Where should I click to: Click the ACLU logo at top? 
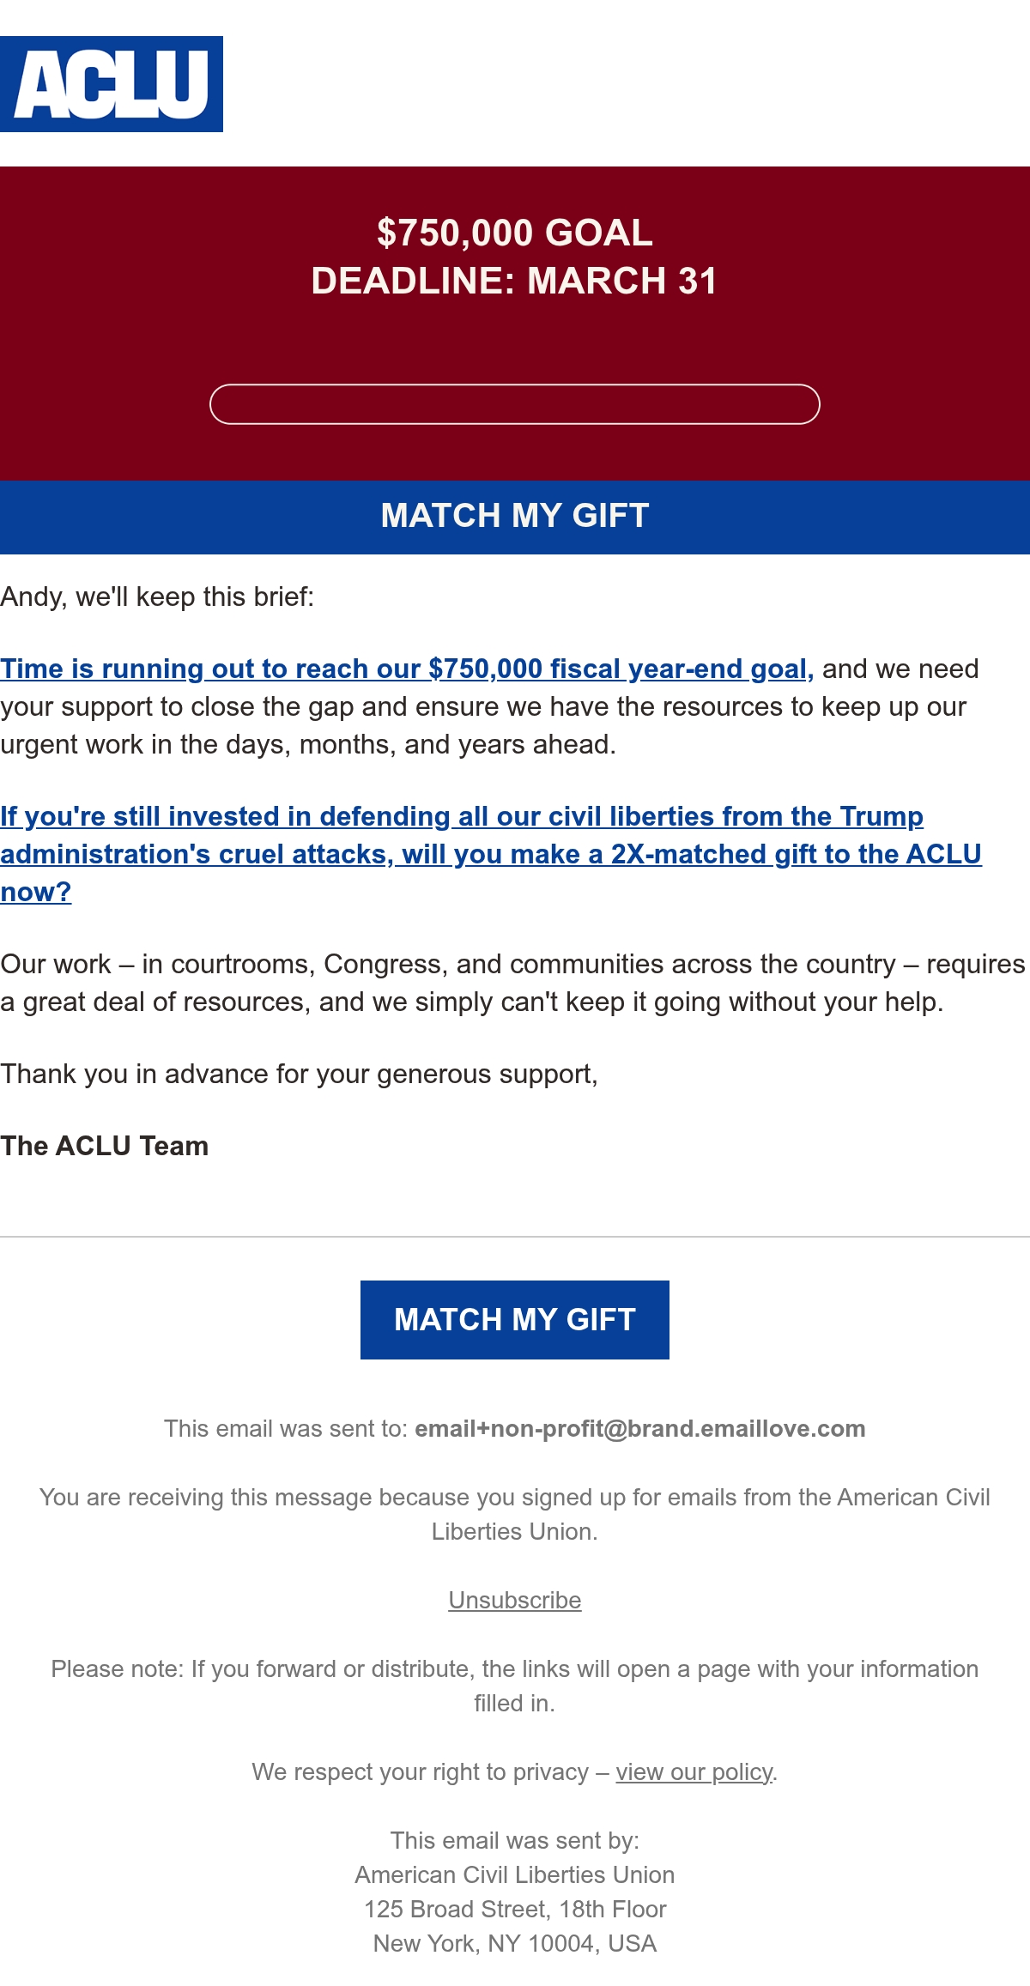click(112, 84)
